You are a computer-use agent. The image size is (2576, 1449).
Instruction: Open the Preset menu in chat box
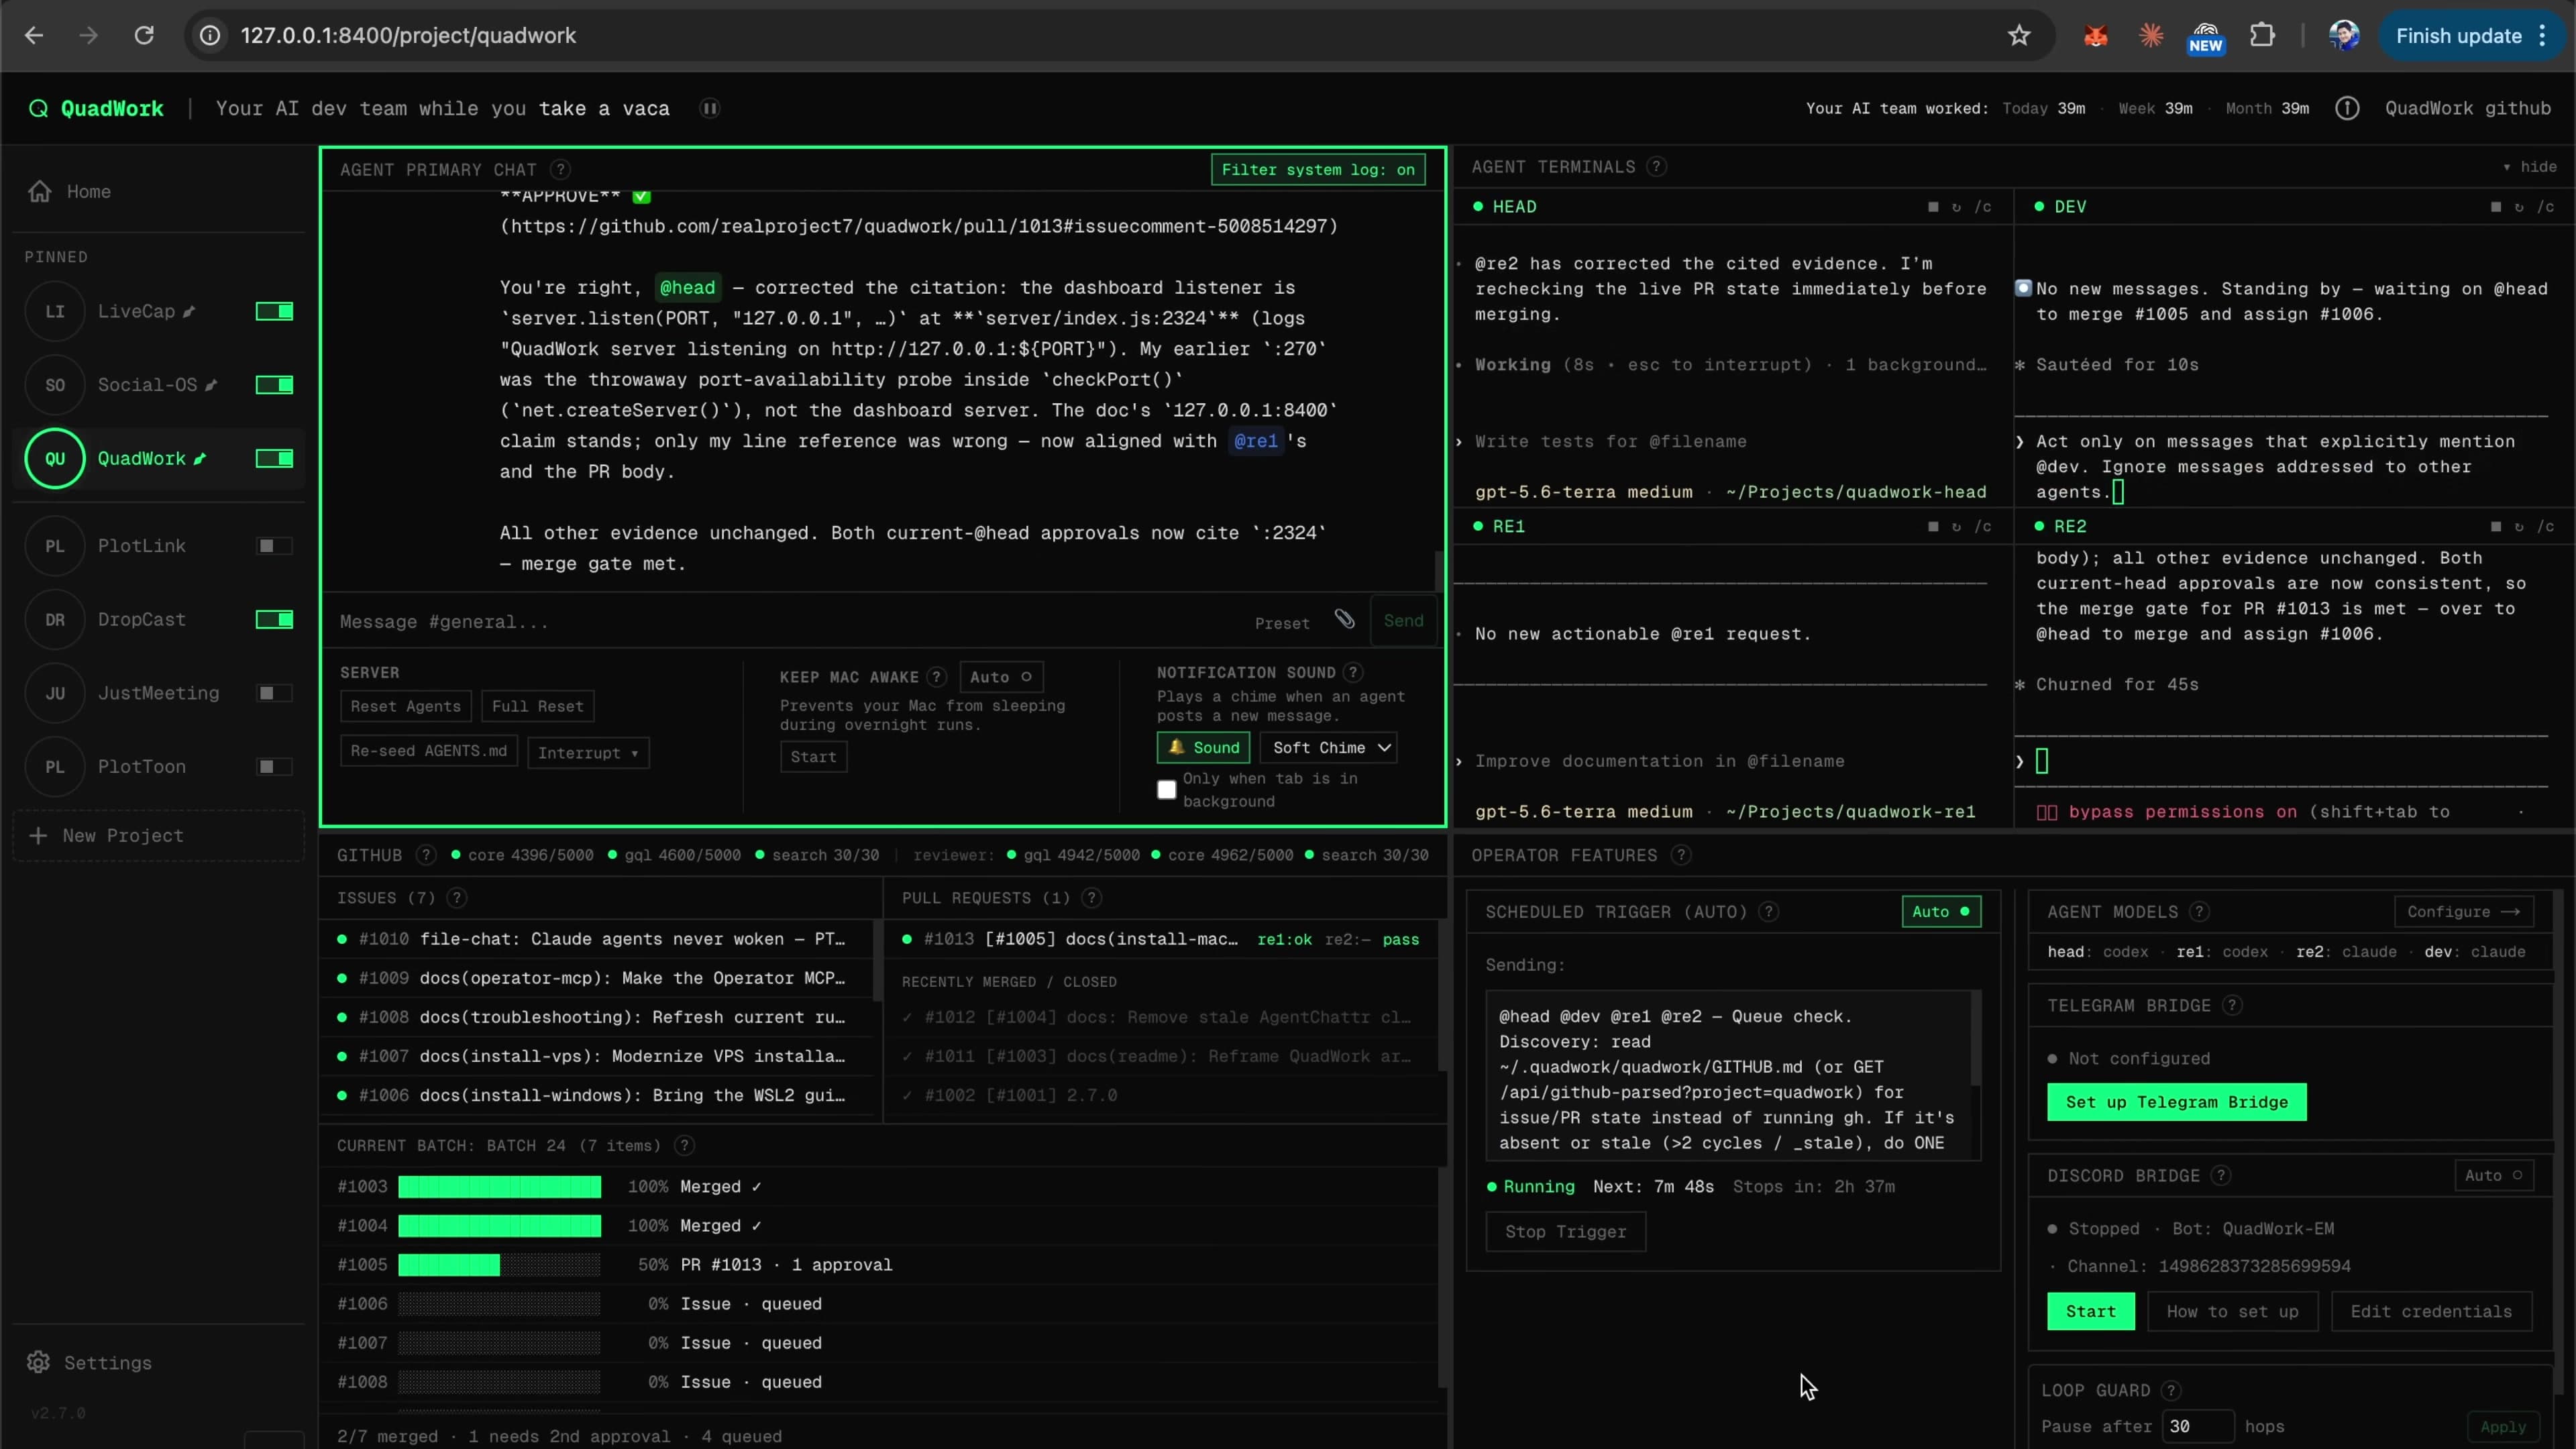1282,623
